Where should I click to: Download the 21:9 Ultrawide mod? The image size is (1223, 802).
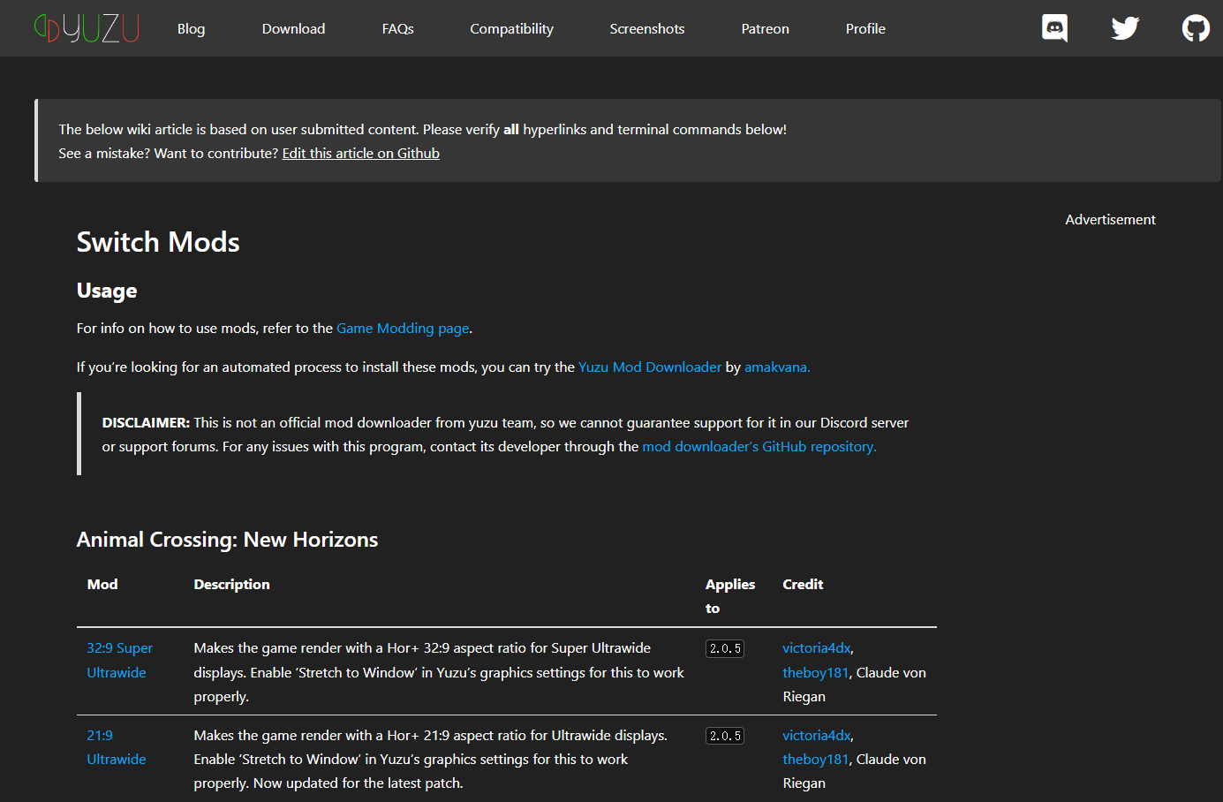116,747
